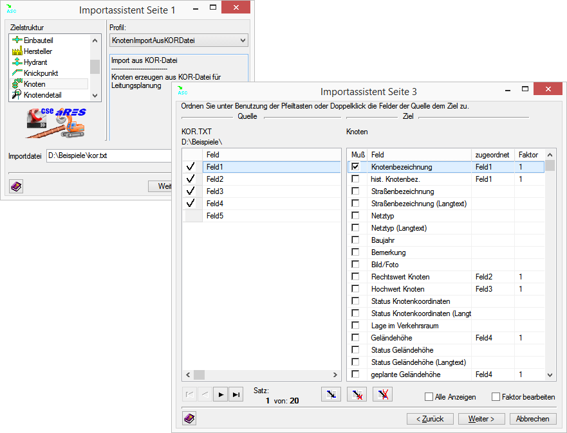Click the Weiter > button on Seite 3

pos(481,418)
